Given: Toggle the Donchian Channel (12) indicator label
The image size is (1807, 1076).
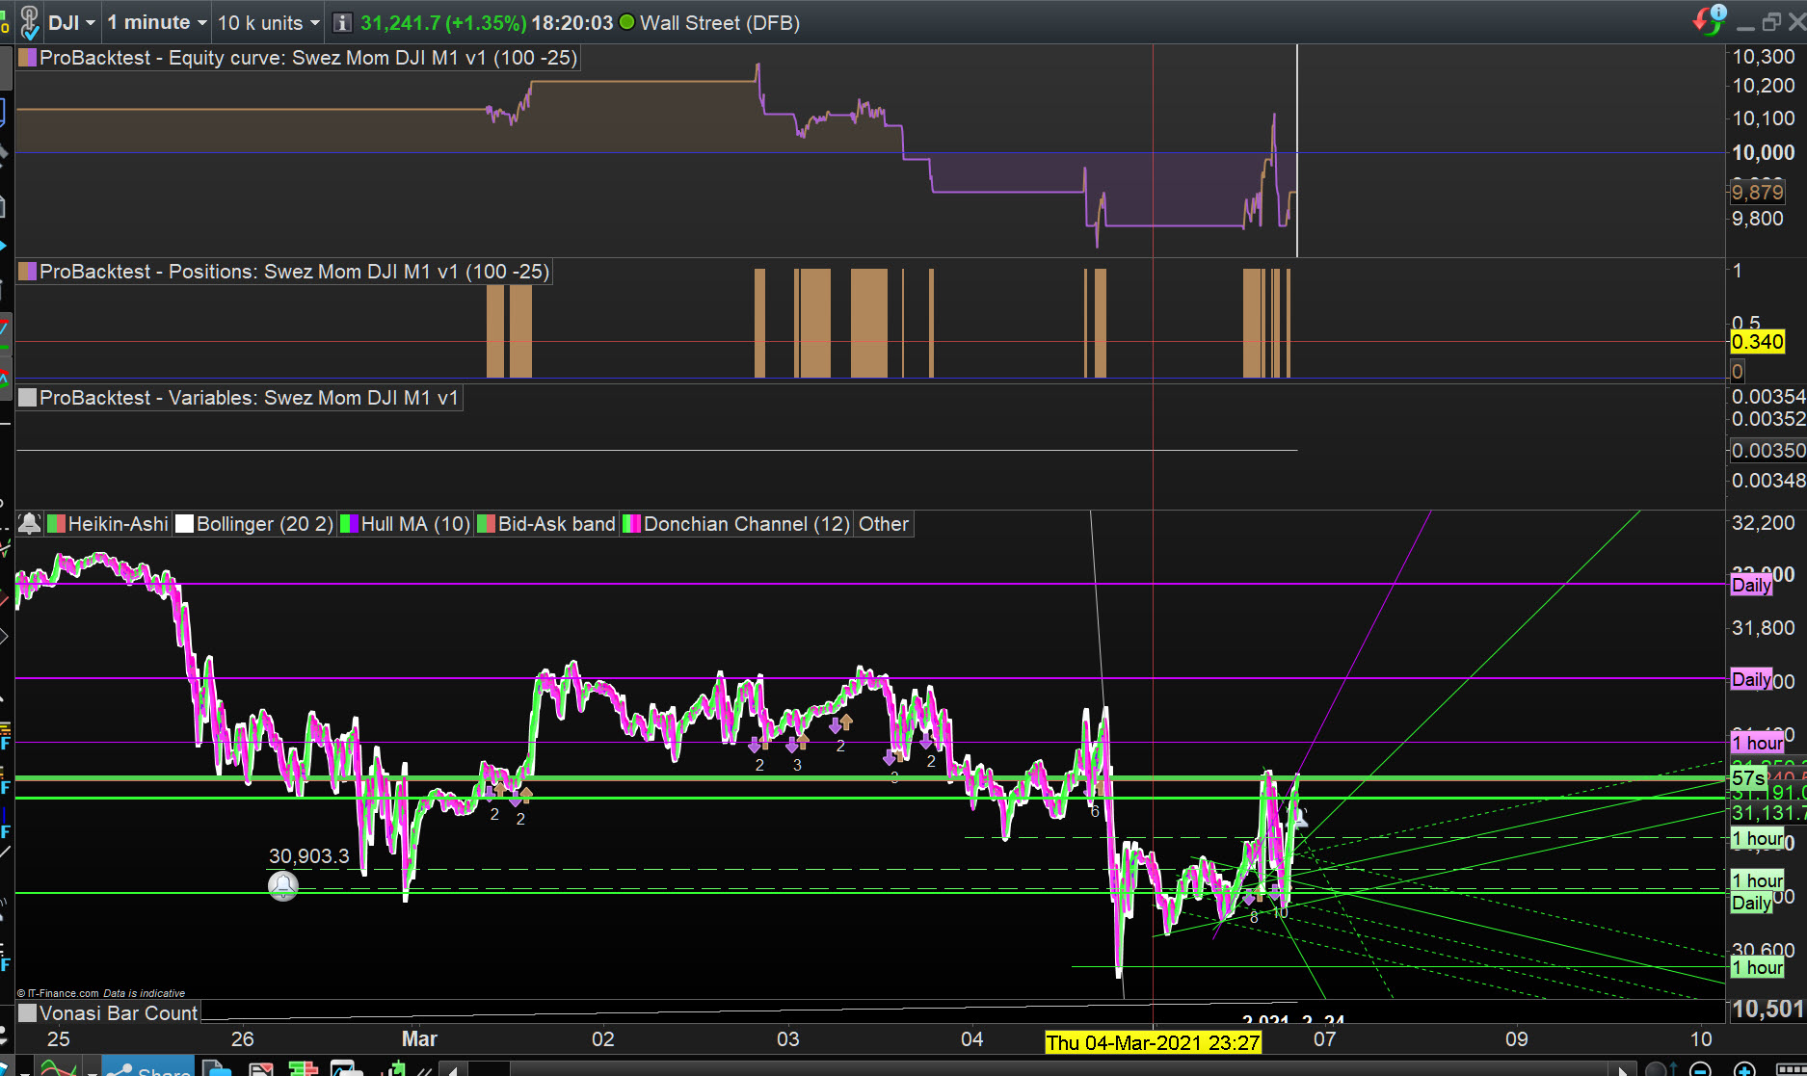Looking at the screenshot, I should click(x=745, y=524).
